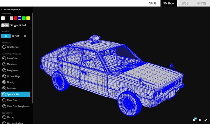Select the Base Color channel icon

(x=4, y=58)
